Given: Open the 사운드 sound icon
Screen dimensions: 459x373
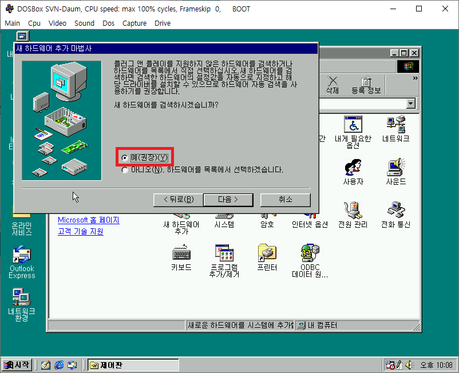Looking at the screenshot, I should (x=396, y=172).
